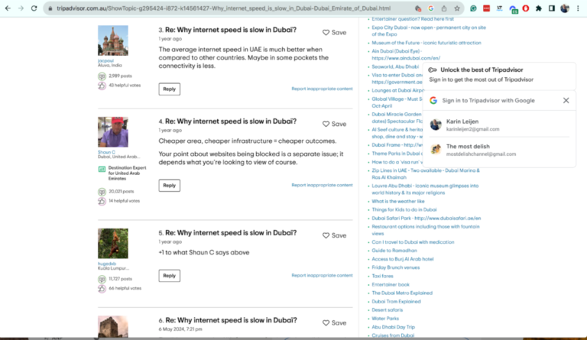Open Expo City Dubai topic link
The height and width of the screenshot is (340, 587).
click(x=429, y=31)
